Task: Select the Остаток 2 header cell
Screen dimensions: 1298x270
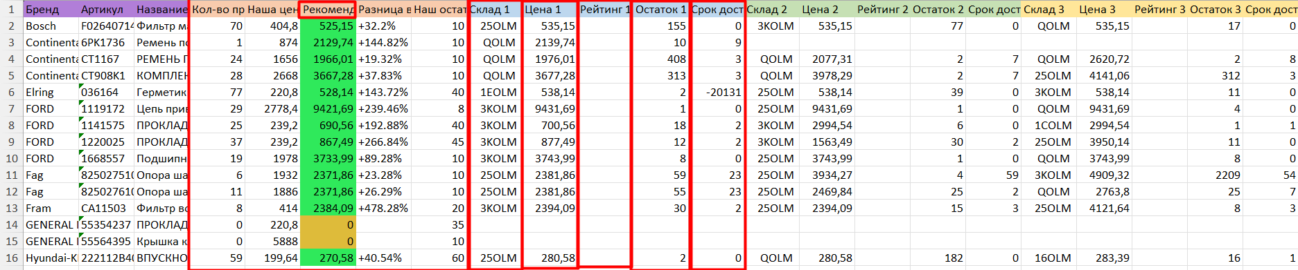Action: (x=938, y=10)
